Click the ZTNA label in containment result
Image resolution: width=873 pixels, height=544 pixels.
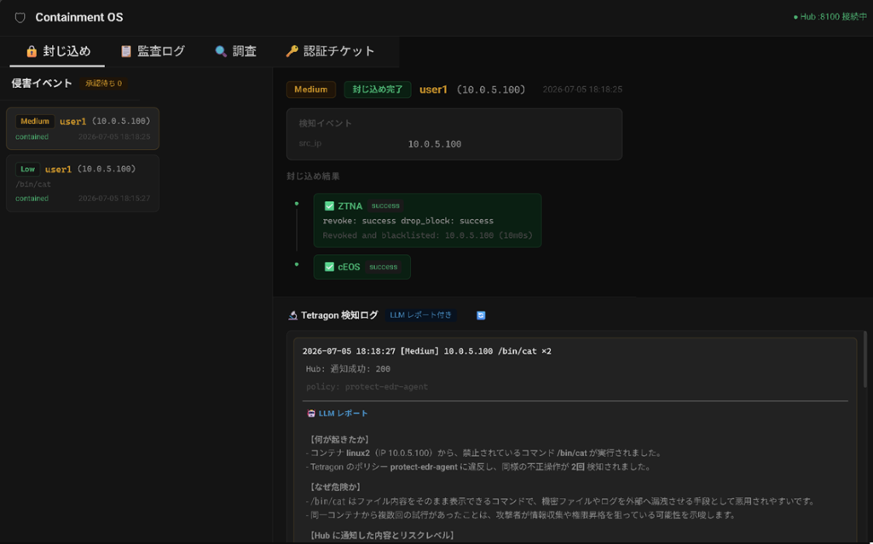350,206
